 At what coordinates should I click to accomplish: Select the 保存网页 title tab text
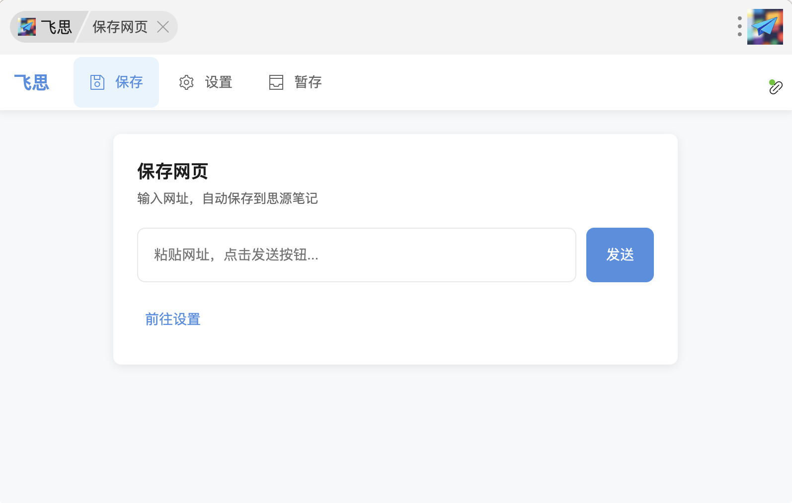[120, 27]
